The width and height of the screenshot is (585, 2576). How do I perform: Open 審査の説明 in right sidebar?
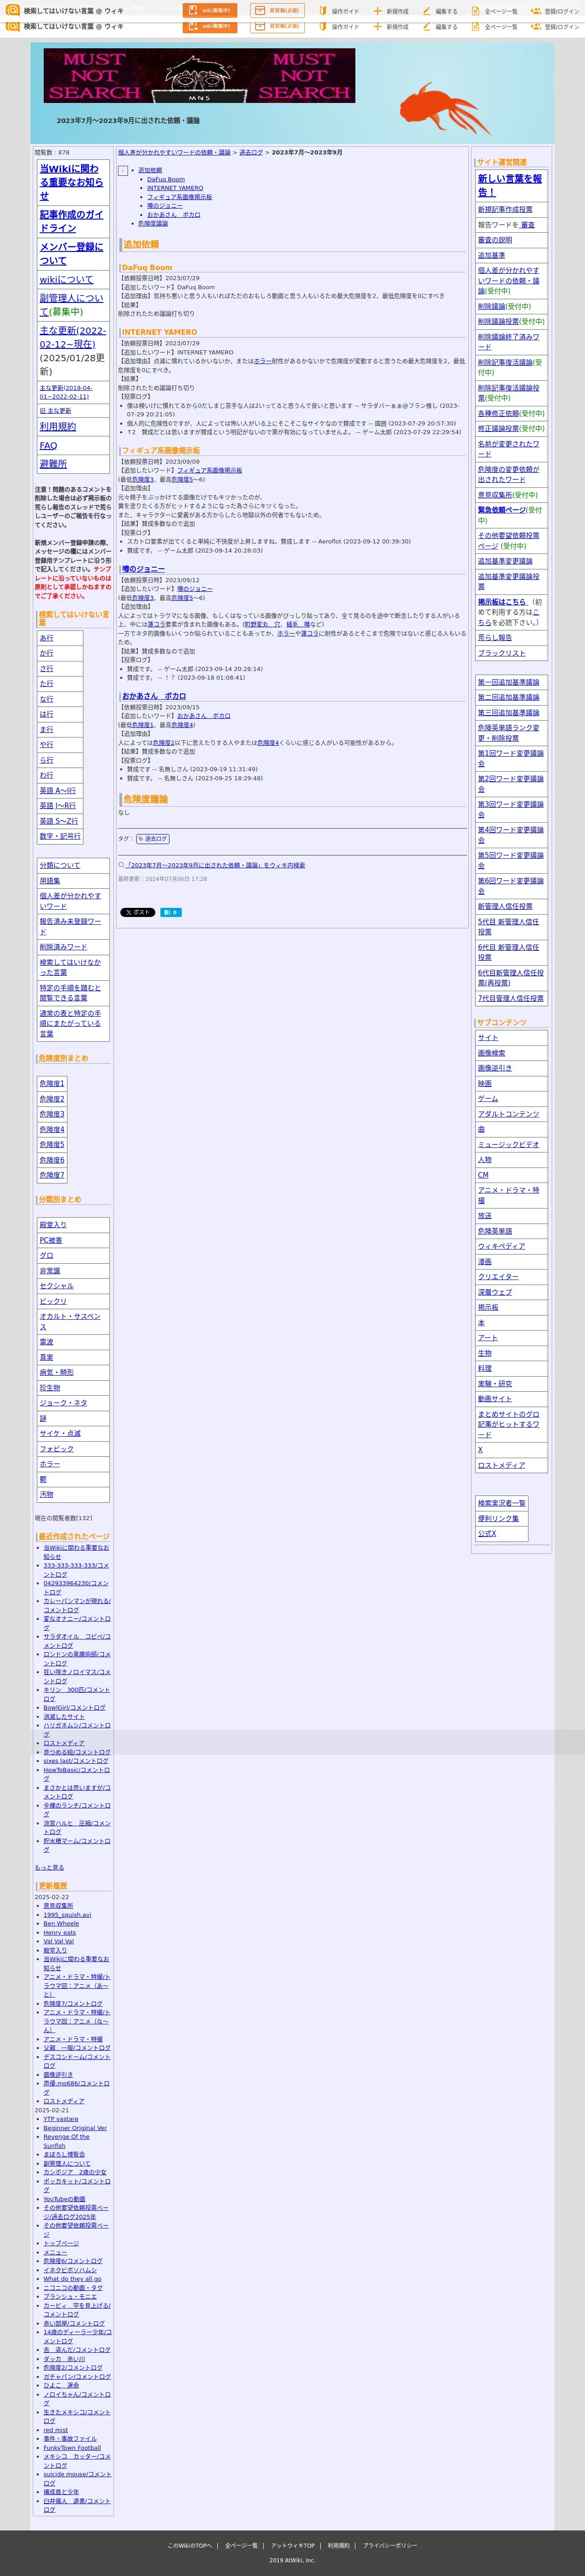tap(494, 240)
